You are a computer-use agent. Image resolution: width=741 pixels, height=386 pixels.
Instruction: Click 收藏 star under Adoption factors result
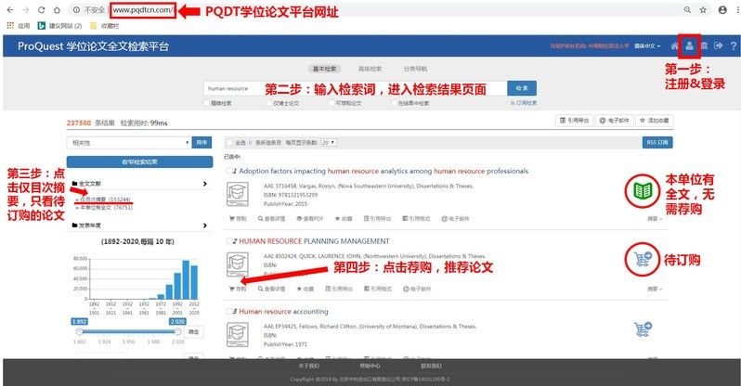point(344,219)
